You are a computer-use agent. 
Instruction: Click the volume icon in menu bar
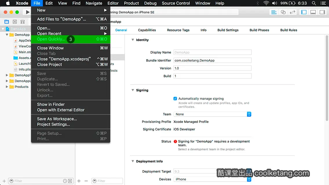tap(275, 3)
